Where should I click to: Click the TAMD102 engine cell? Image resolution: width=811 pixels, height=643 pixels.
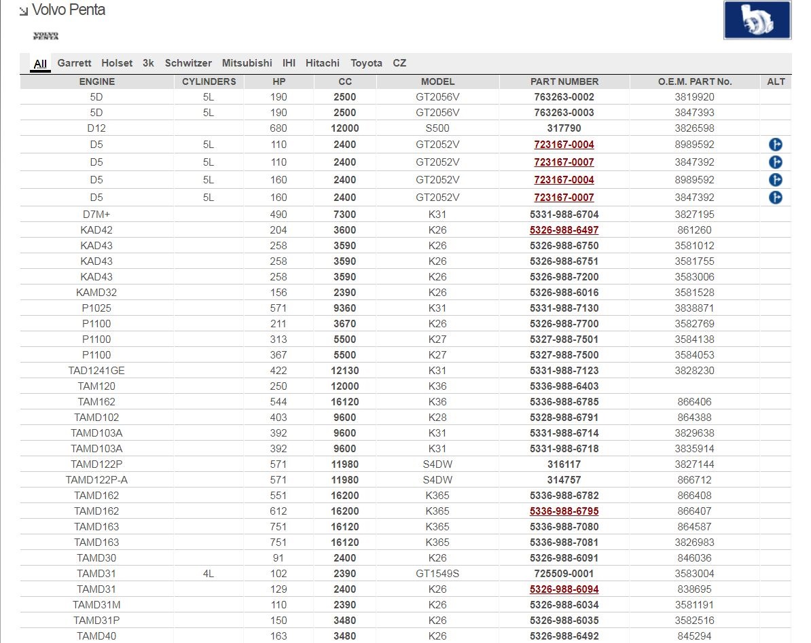click(96, 417)
